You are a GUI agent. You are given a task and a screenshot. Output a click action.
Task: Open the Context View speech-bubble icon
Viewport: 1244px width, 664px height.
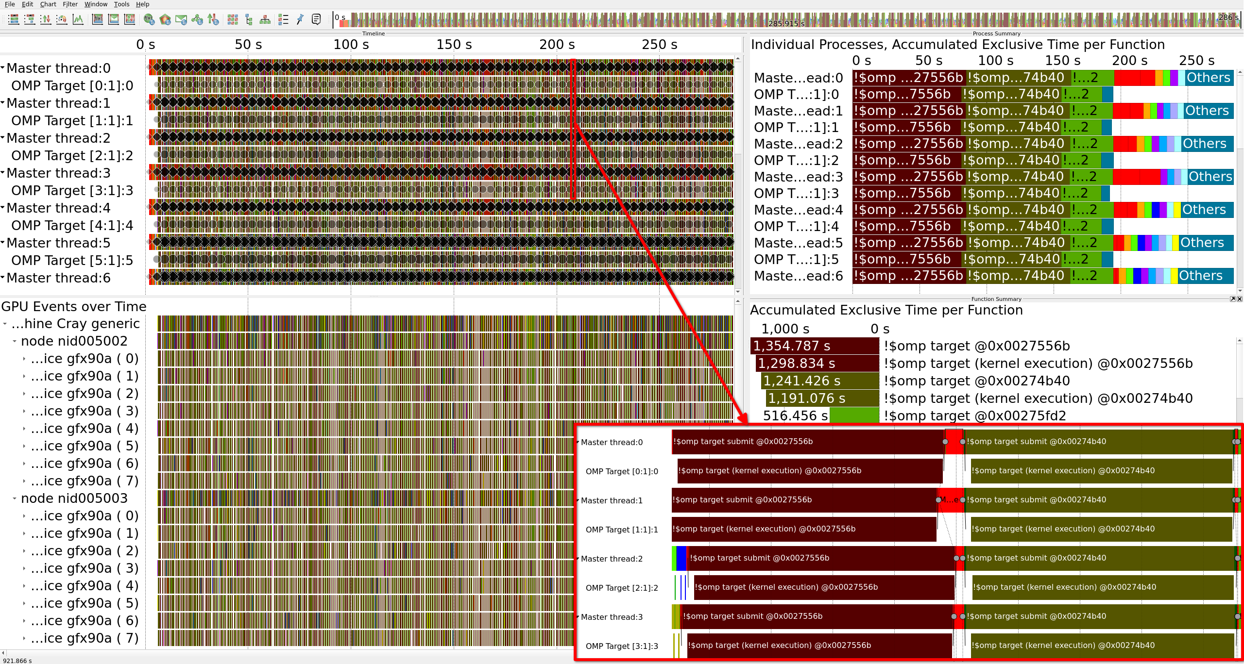(316, 19)
